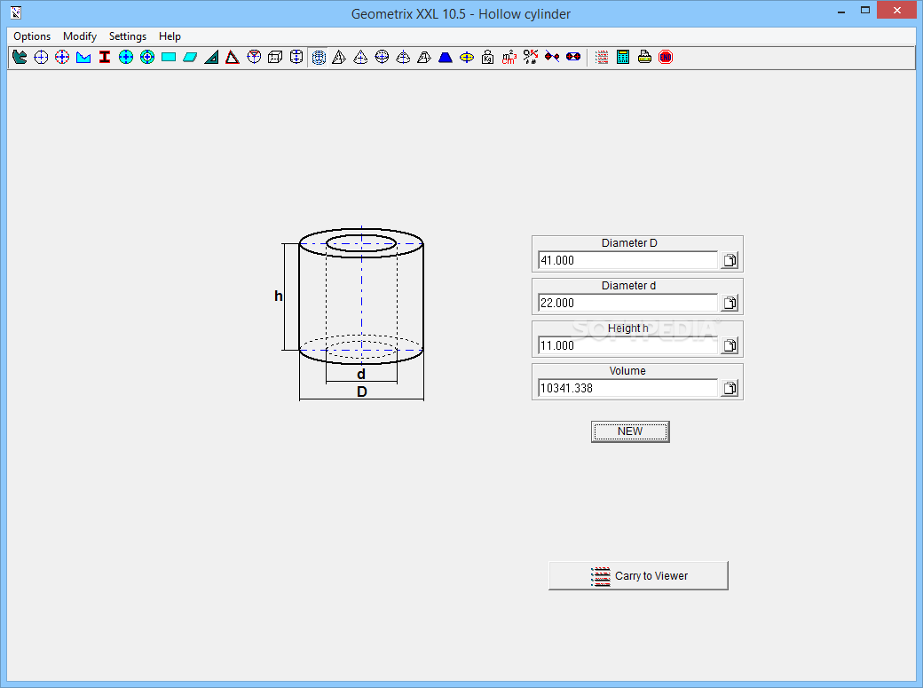Open the Settings menu
This screenshot has width=923, height=688.
point(128,36)
